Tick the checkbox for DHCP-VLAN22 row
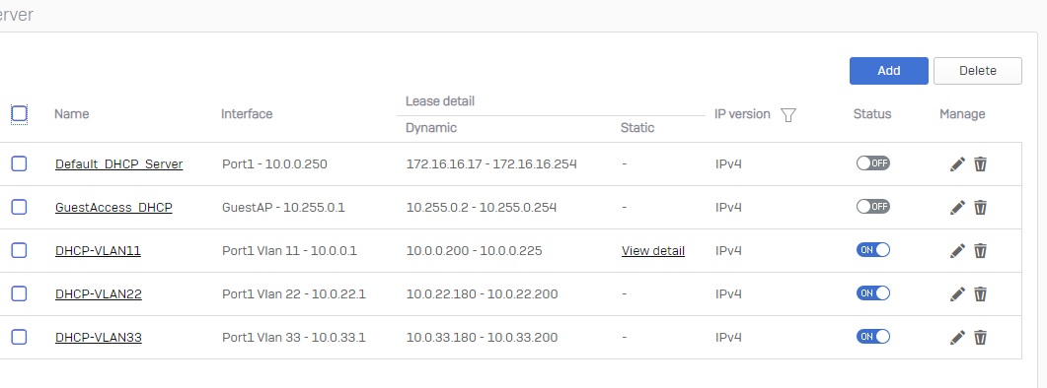 pyautogui.click(x=20, y=294)
